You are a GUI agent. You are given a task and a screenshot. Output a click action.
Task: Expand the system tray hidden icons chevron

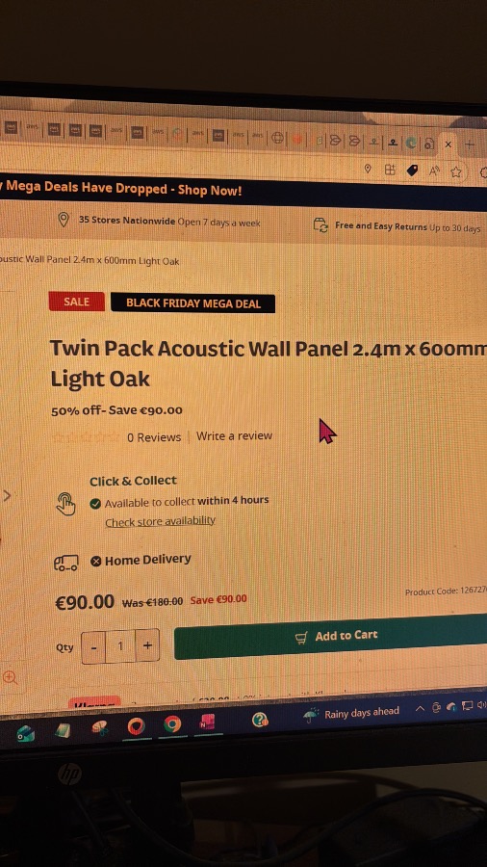[421, 708]
